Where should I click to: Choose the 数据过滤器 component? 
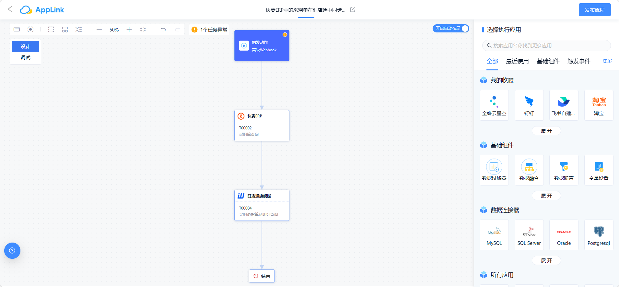click(494, 170)
